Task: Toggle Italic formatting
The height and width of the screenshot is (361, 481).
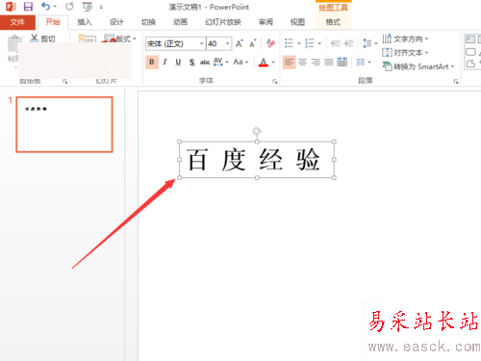Action: click(x=165, y=62)
